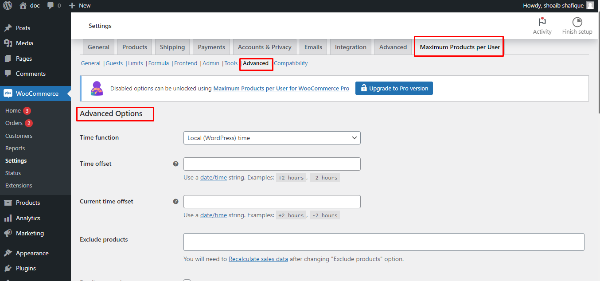Click help icon beside Current time offset

[175, 201]
